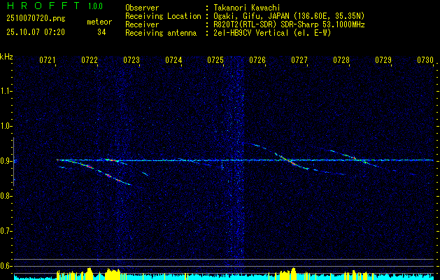This screenshot has height=280, width=440.
Task: Click the 0723 time marker
Action: (x=132, y=60)
